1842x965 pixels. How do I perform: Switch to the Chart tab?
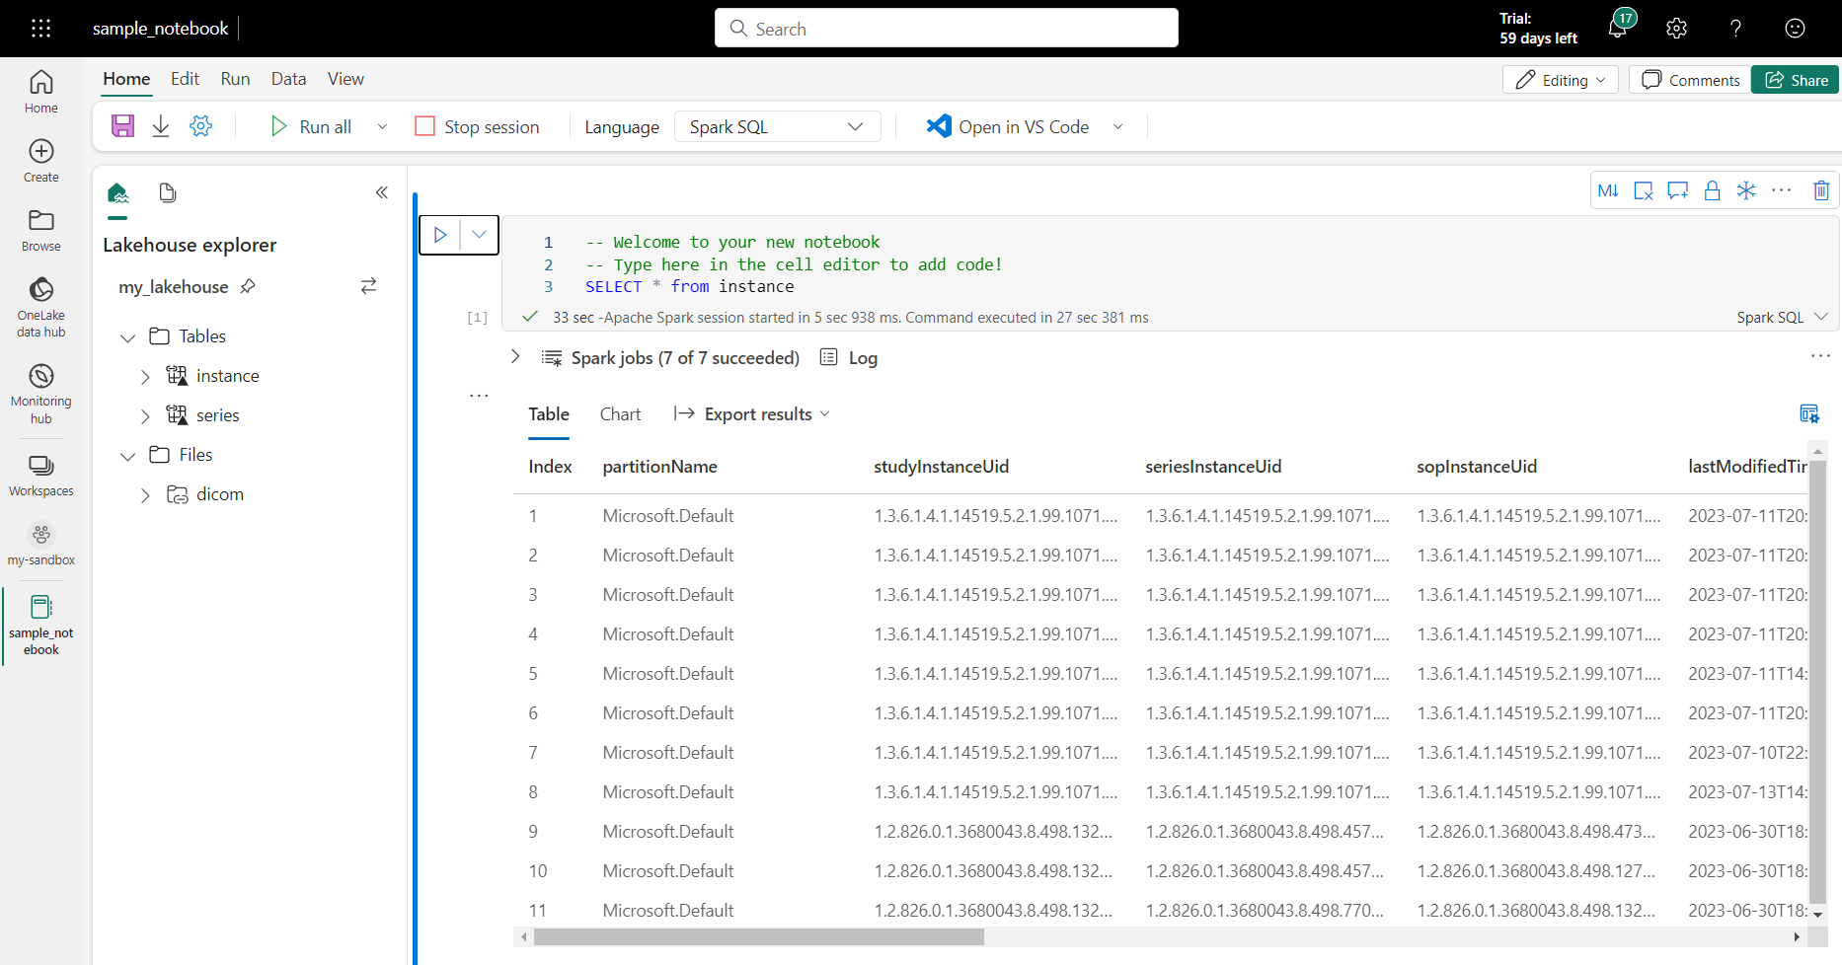[620, 414]
